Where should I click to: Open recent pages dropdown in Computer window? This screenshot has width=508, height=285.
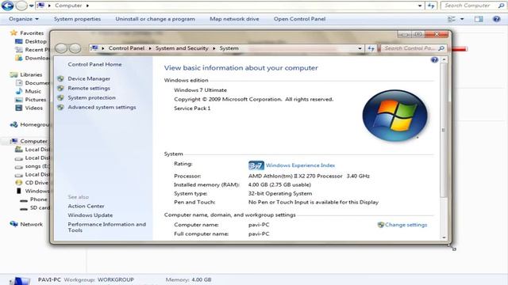coord(31,6)
